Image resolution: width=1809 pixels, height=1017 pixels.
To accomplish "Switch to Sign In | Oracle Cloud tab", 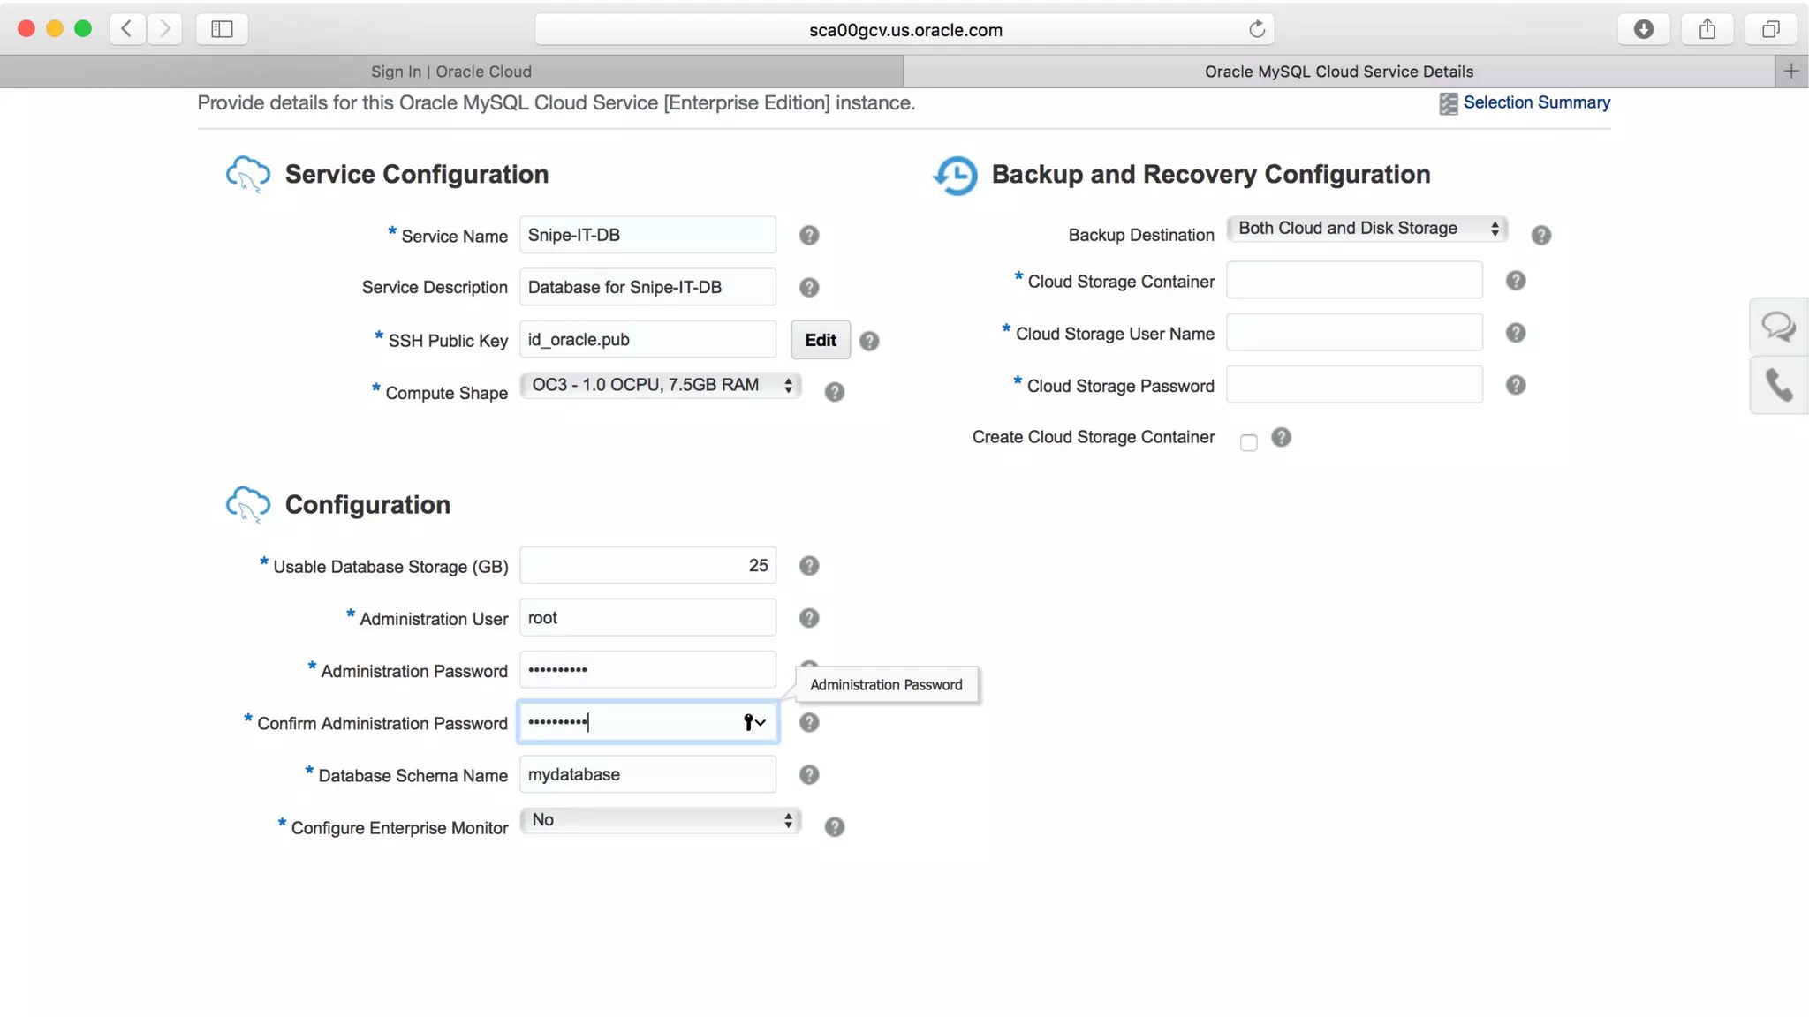I will (x=450, y=72).
